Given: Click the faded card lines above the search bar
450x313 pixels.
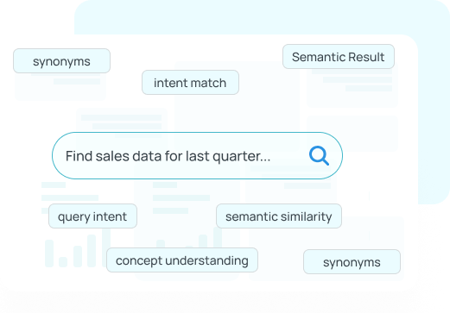Looking at the screenshot, I should coord(122,122).
